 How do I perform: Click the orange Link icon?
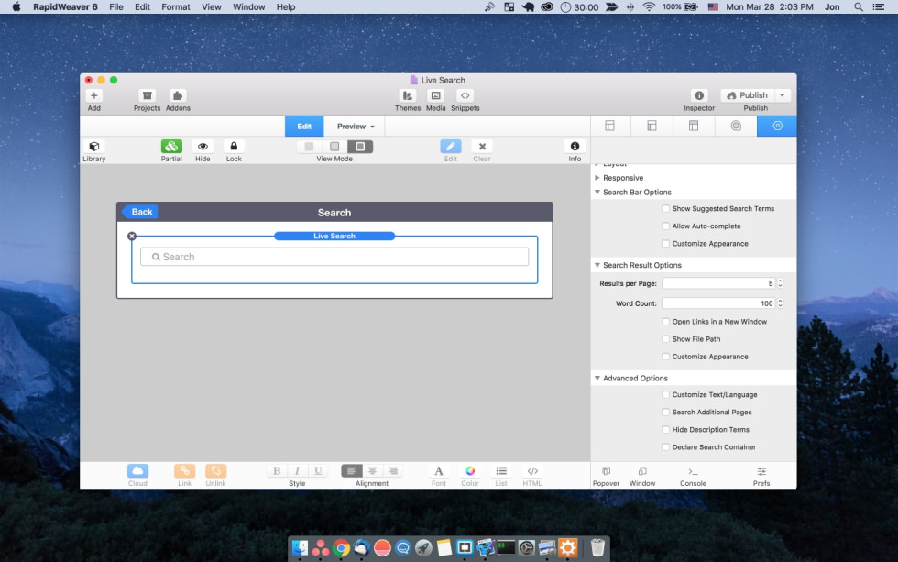point(184,471)
